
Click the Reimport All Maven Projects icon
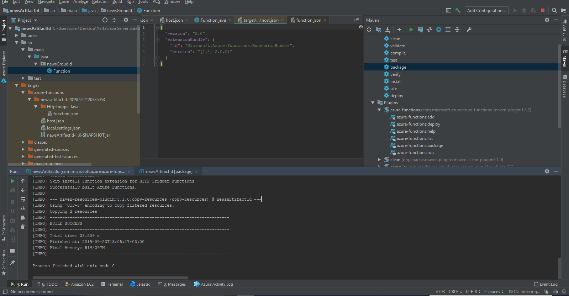369,30
